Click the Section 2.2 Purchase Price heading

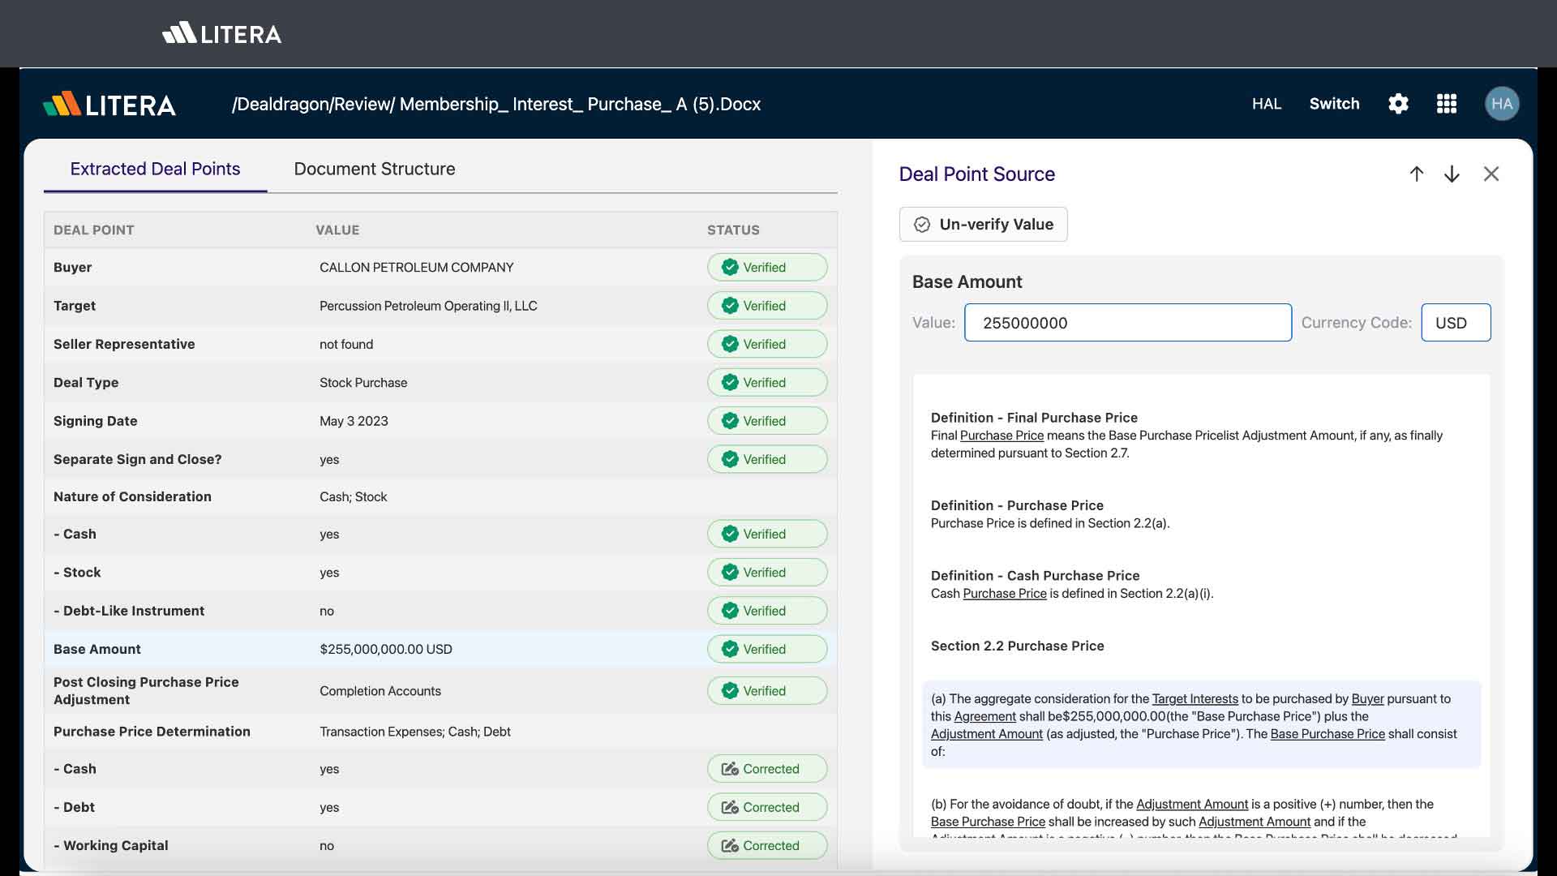(1017, 646)
